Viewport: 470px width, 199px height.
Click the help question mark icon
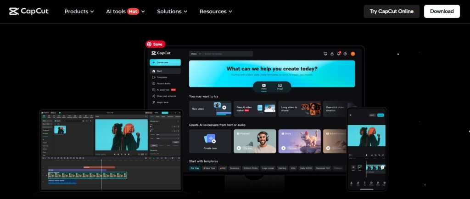click(x=345, y=54)
